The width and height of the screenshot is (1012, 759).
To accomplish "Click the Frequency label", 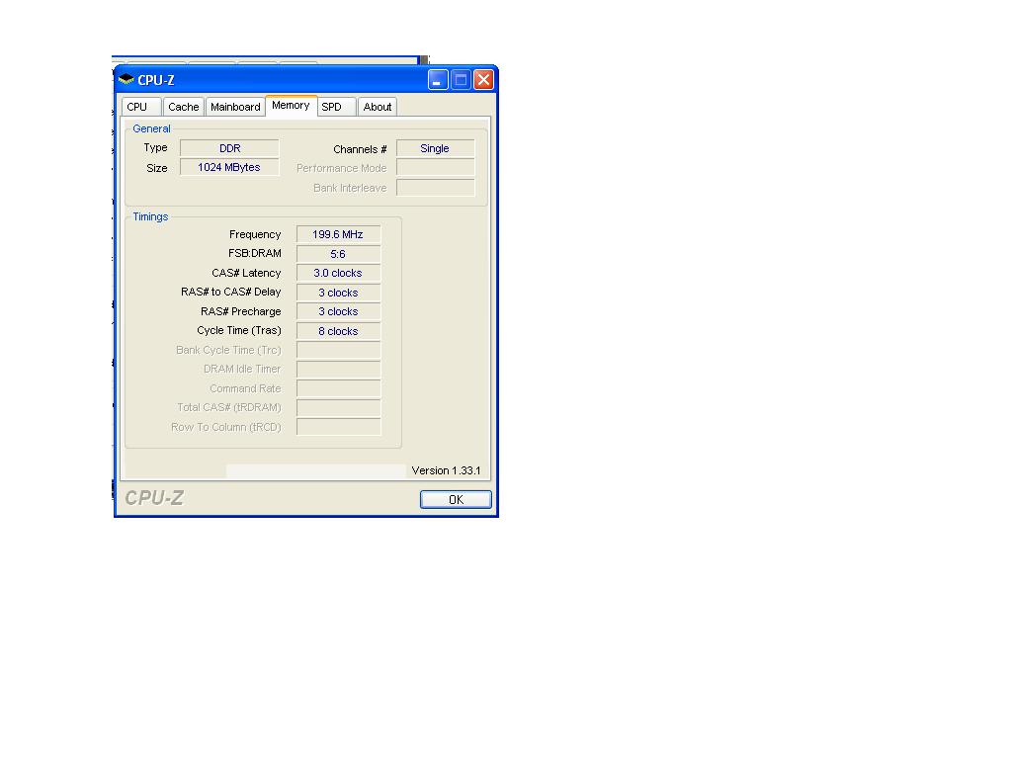I will (x=255, y=234).
